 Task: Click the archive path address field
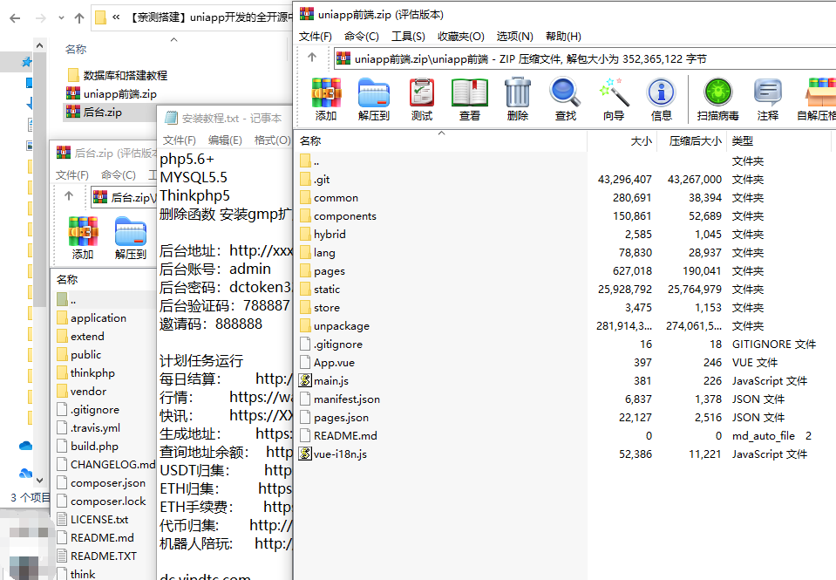pyautogui.click(x=585, y=58)
